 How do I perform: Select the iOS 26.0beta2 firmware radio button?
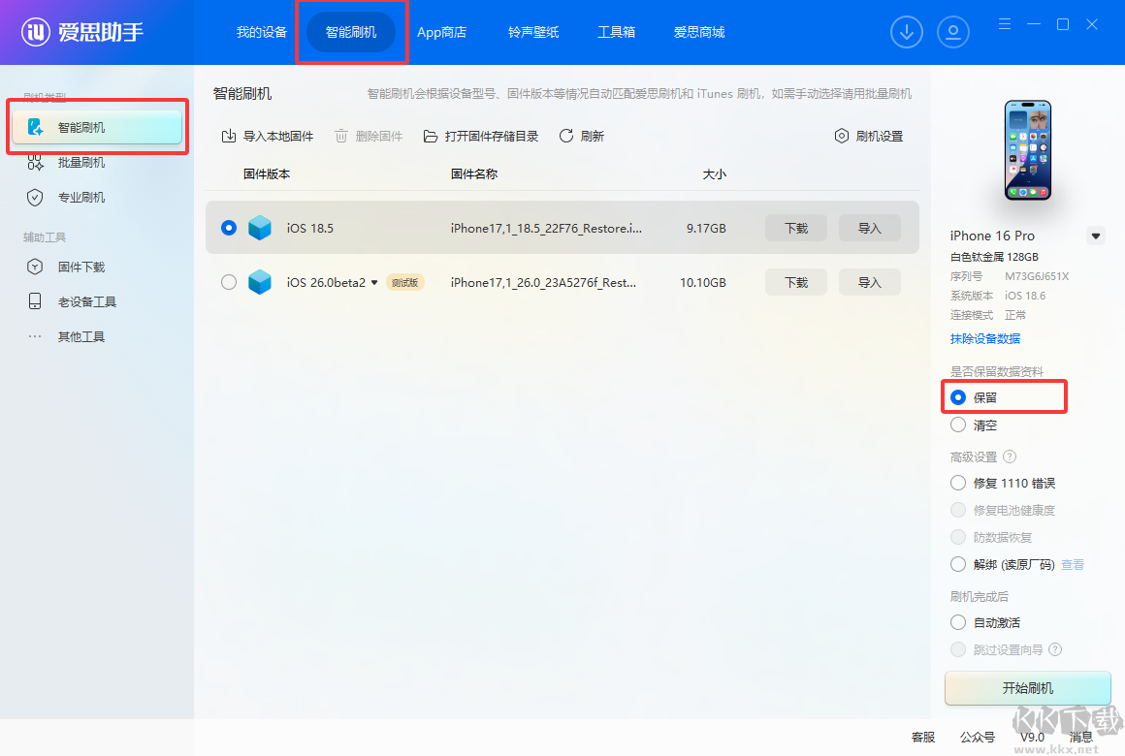click(229, 283)
